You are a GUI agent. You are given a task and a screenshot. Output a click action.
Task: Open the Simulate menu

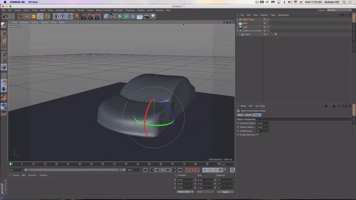71,10
